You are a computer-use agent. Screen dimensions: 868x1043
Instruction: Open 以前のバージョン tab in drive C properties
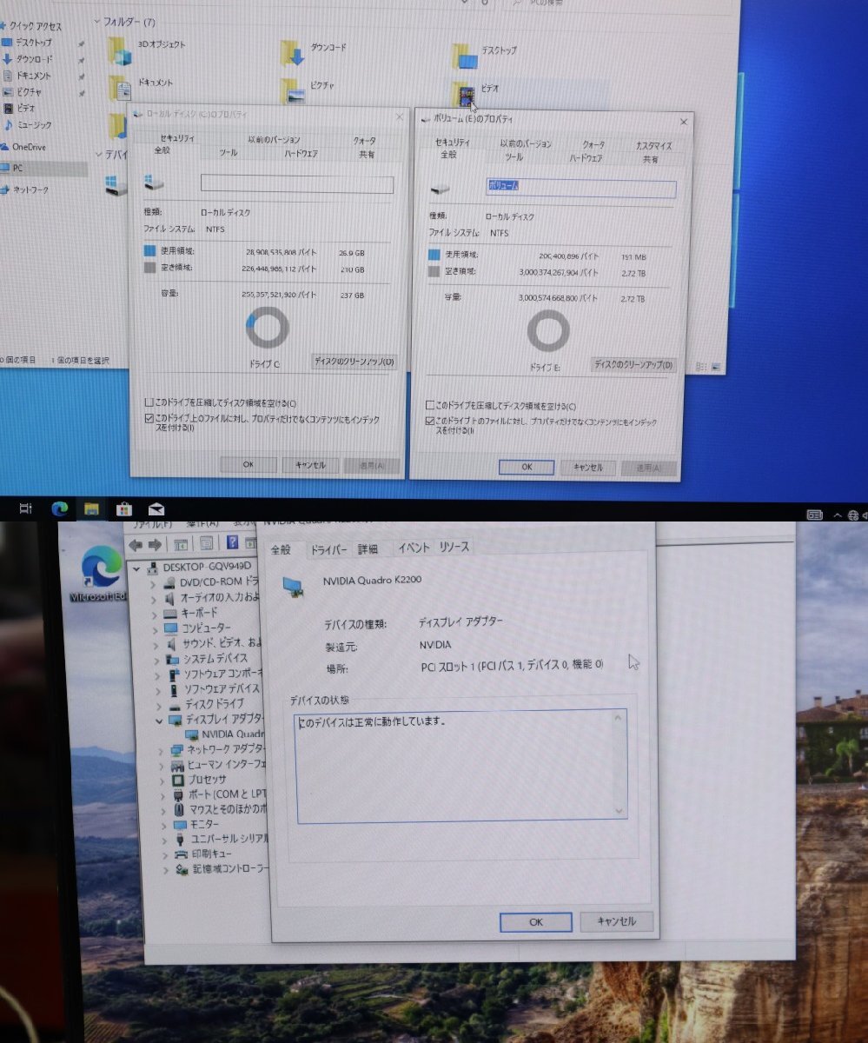click(x=274, y=139)
